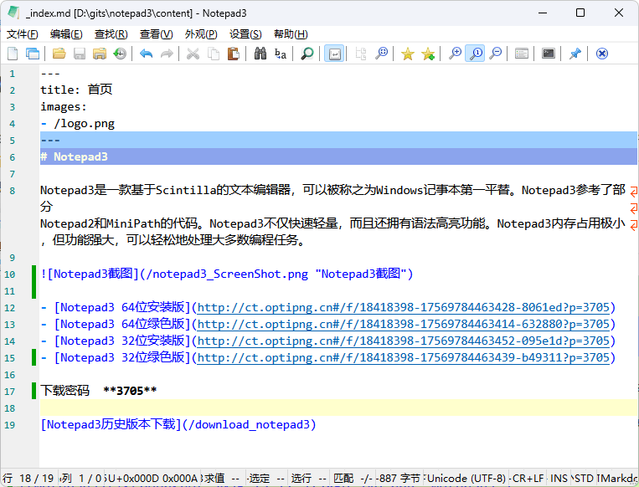Redo the last undone edit
Viewport: 639px width, 487px height.
tap(167, 54)
